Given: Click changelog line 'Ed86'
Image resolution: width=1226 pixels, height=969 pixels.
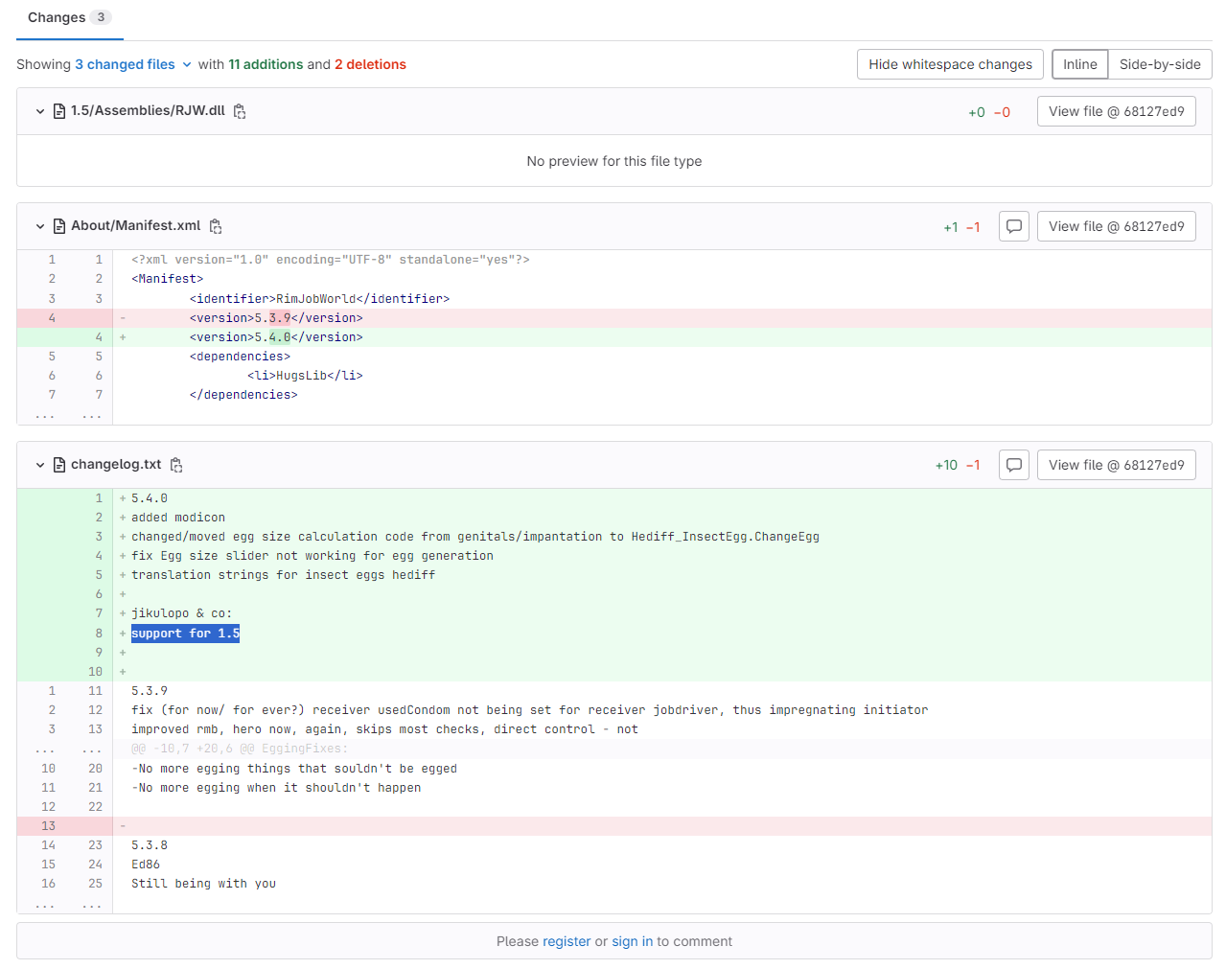Looking at the screenshot, I should coord(146,865).
